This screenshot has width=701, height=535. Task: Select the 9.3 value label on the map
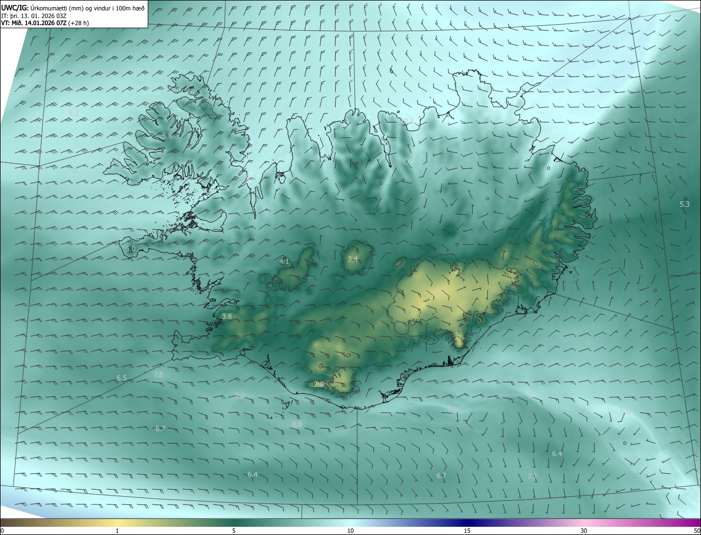(x=73, y=113)
